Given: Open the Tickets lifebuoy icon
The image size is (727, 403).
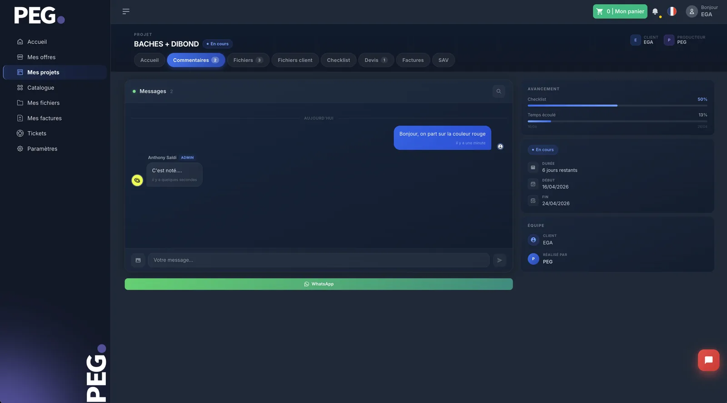Looking at the screenshot, I should tap(20, 133).
